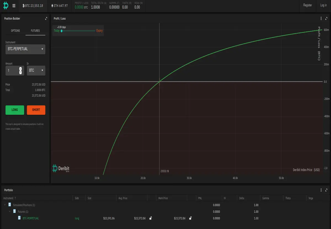
Task: Toggle the Avg. Price lock icon
Action: 151,218
